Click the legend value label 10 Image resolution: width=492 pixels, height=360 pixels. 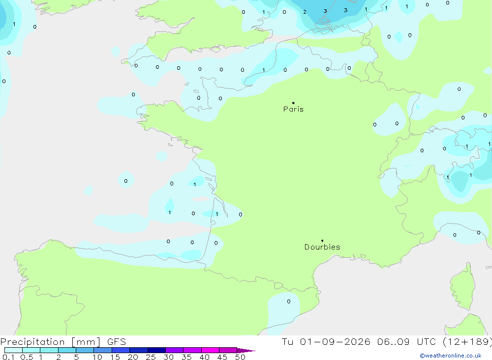[x=97, y=357]
